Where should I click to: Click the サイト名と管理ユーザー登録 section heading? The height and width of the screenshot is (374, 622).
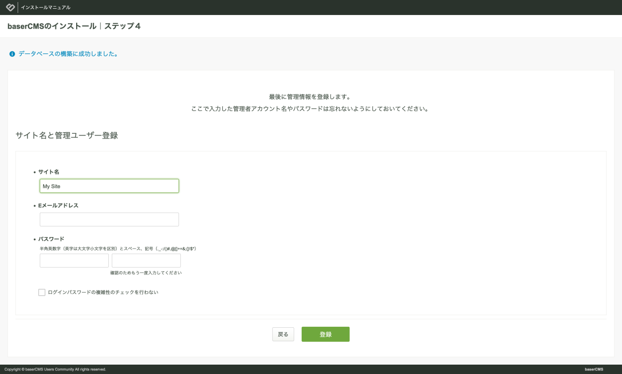point(67,136)
